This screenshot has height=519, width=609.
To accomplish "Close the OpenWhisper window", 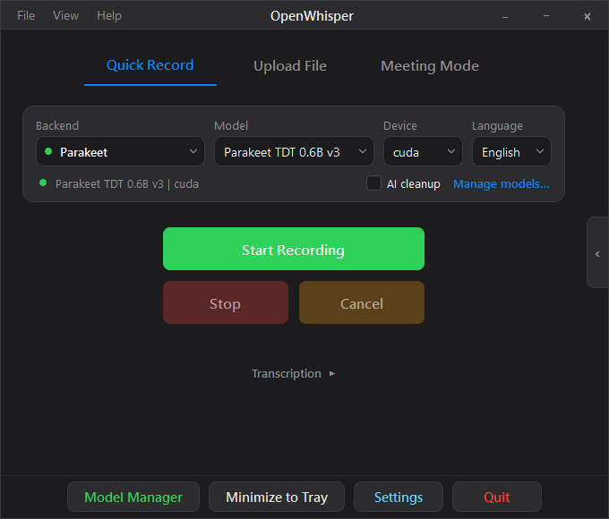I will tap(588, 16).
